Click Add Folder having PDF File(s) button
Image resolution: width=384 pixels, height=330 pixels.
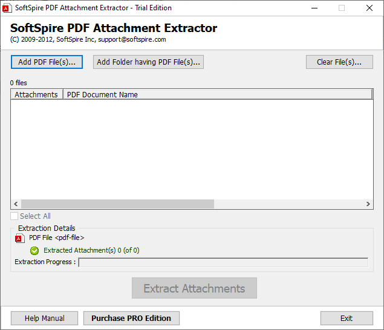pyautogui.click(x=148, y=62)
